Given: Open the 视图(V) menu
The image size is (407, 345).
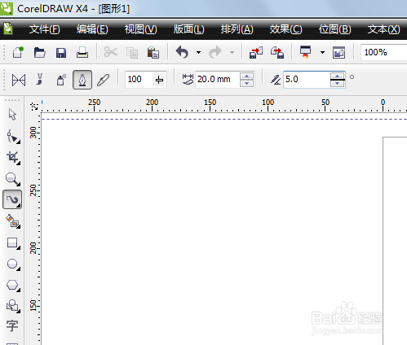Looking at the screenshot, I should (141, 29).
